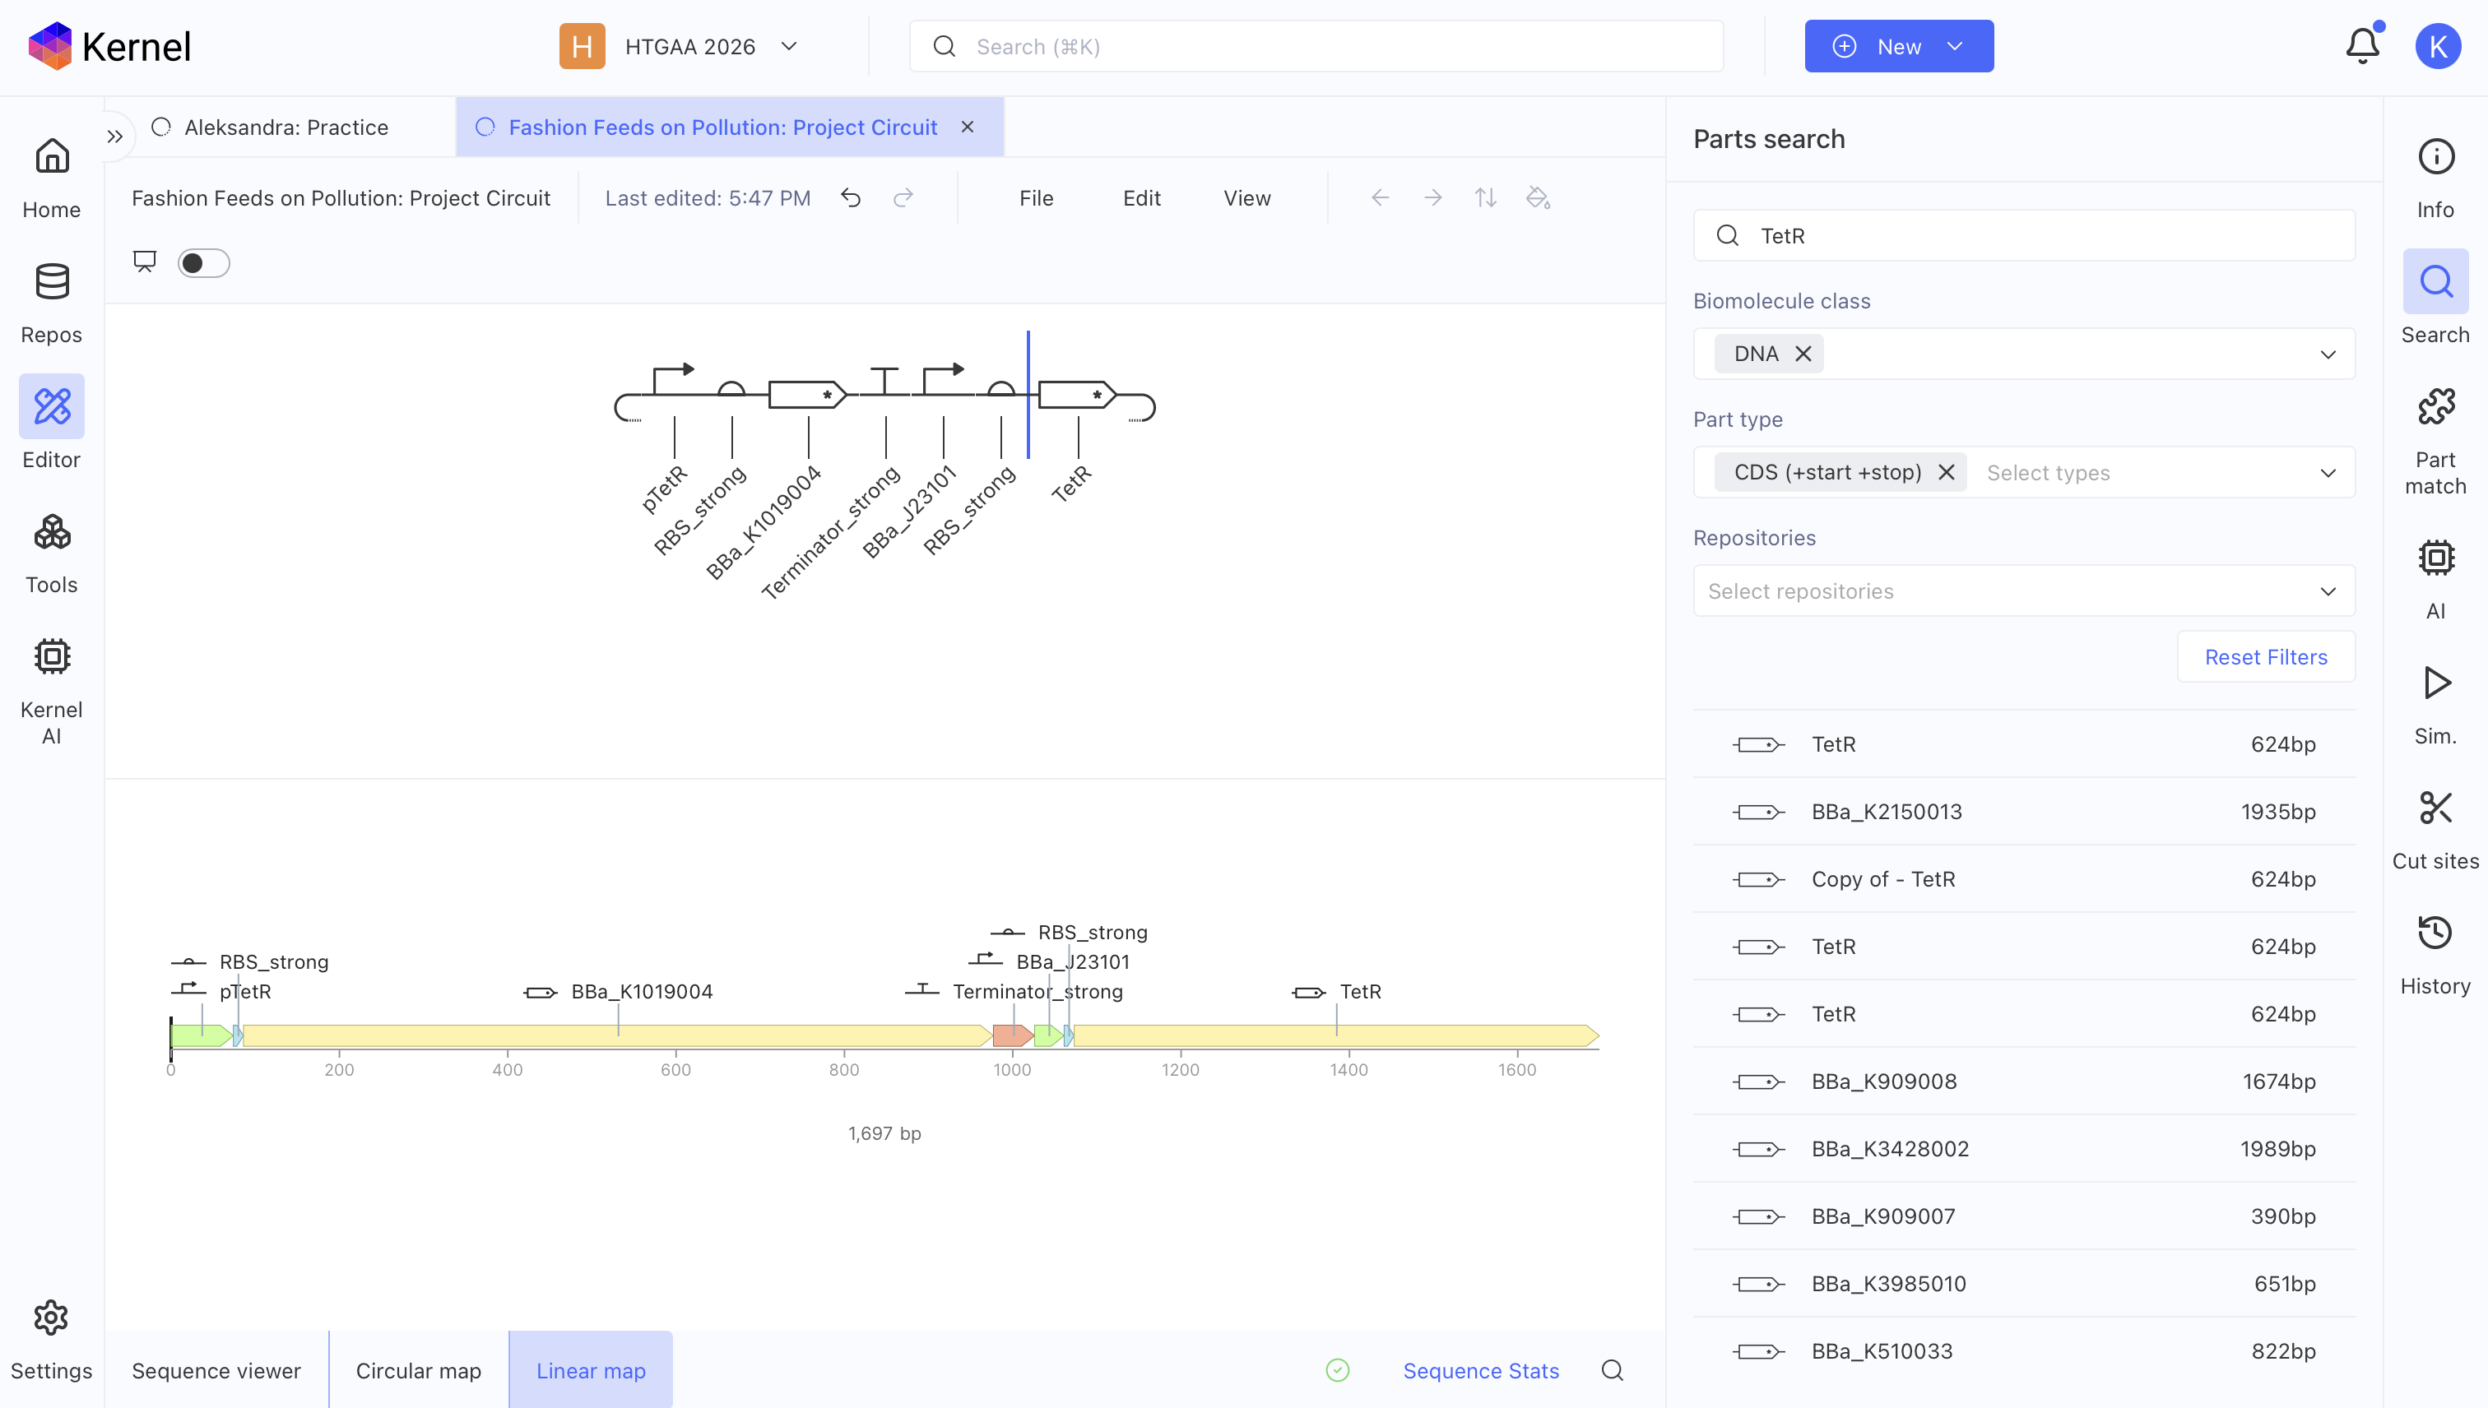The height and width of the screenshot is (1408, 2488).
Task: Expand the HTGAA 2026 workspace dropdown
Action: point(789,46)
